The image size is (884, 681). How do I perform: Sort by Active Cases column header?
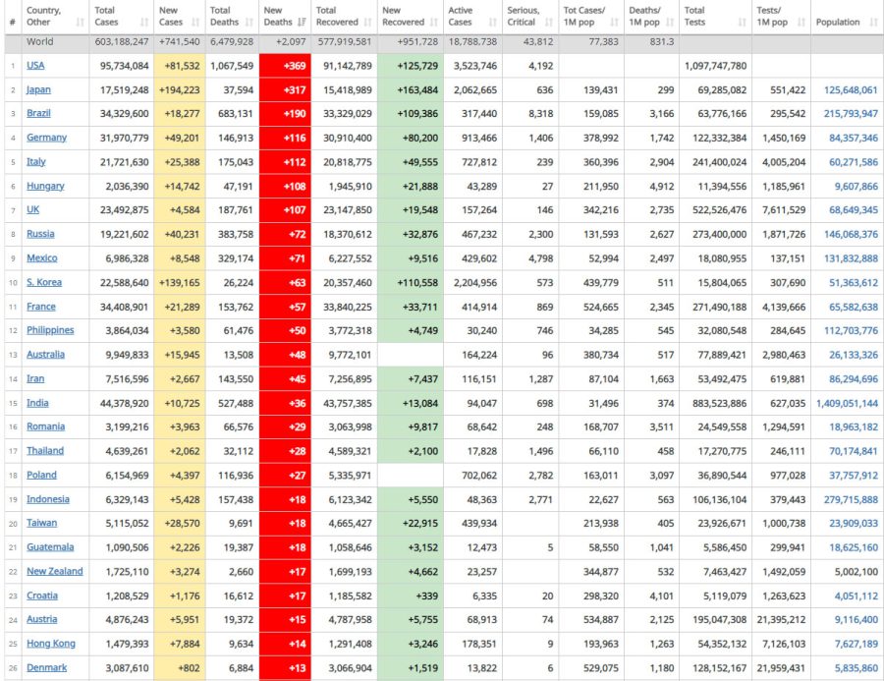tap(472, 17)
